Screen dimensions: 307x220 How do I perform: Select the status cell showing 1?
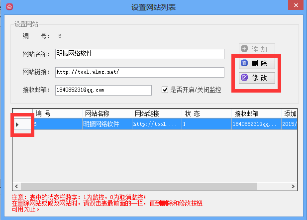coord(207,124)
